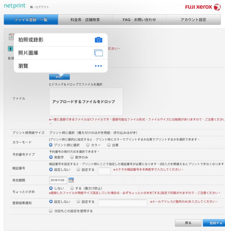Click the 戻る back button
This screenshot has height=231, width=225.
pyautogui.click(x=188, y=223)
